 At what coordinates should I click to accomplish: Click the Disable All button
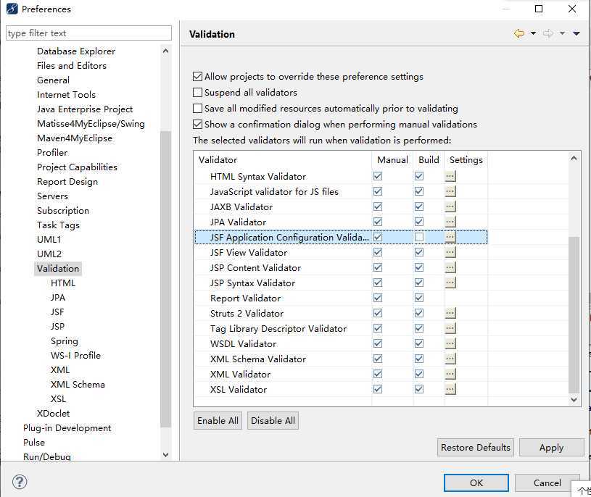[x=273, y=421]
